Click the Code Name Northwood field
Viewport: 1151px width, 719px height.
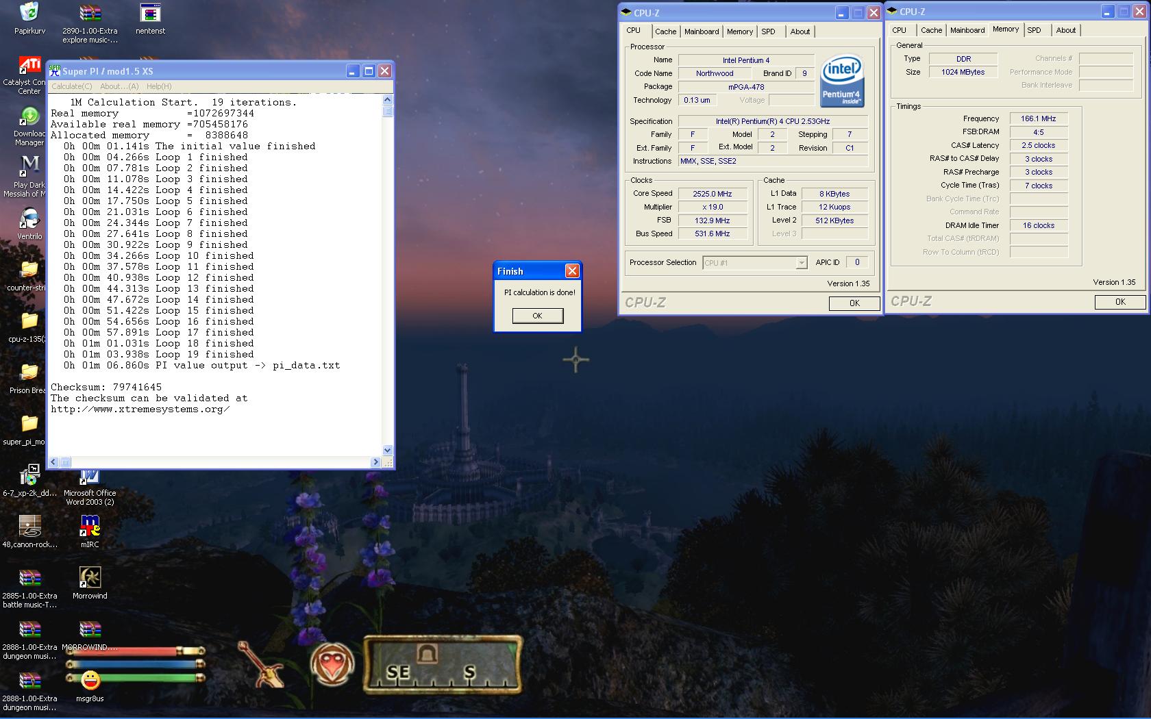[x=715, y=73]
